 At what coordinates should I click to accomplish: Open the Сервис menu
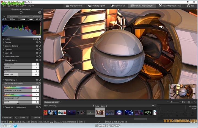pyautogui.click(x=23, y=5)
